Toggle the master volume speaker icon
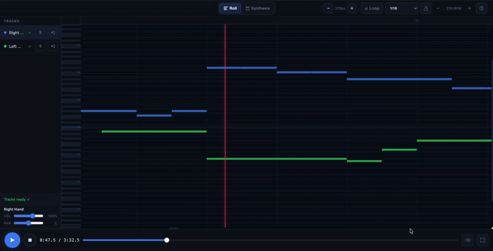This screenshot has width=493, height=251. click(x=468, y=240)
